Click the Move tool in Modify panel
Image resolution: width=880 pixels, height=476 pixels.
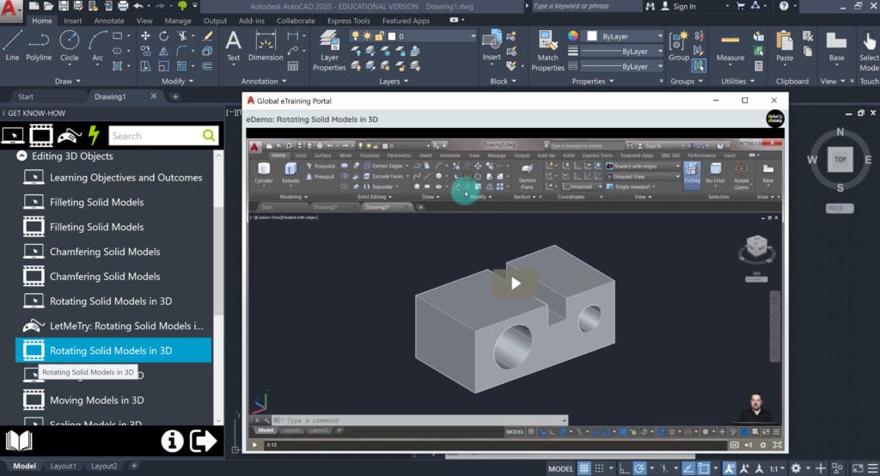pyautogui.click(x=145, y=36)
